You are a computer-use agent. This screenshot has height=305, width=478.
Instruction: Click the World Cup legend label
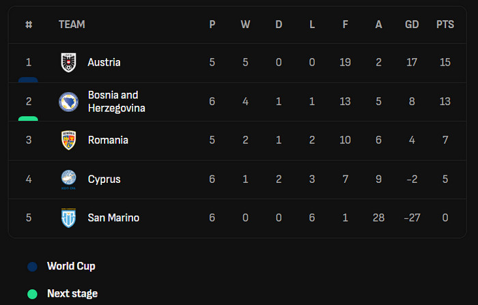71,266
